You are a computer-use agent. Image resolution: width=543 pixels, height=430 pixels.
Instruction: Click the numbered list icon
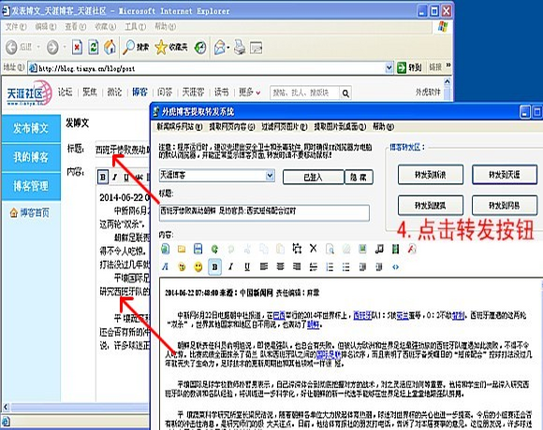click(x=330, y=266)
